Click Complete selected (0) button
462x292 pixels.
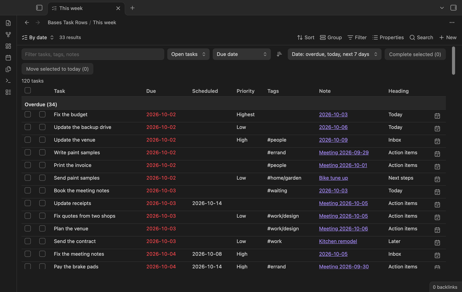tap(415, 54)
